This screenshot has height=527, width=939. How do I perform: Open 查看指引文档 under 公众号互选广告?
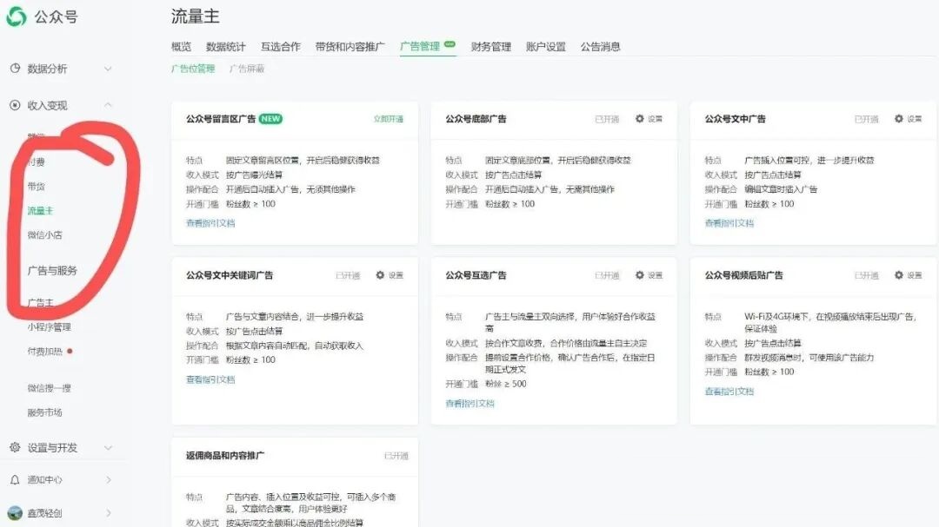click(469, 403)
